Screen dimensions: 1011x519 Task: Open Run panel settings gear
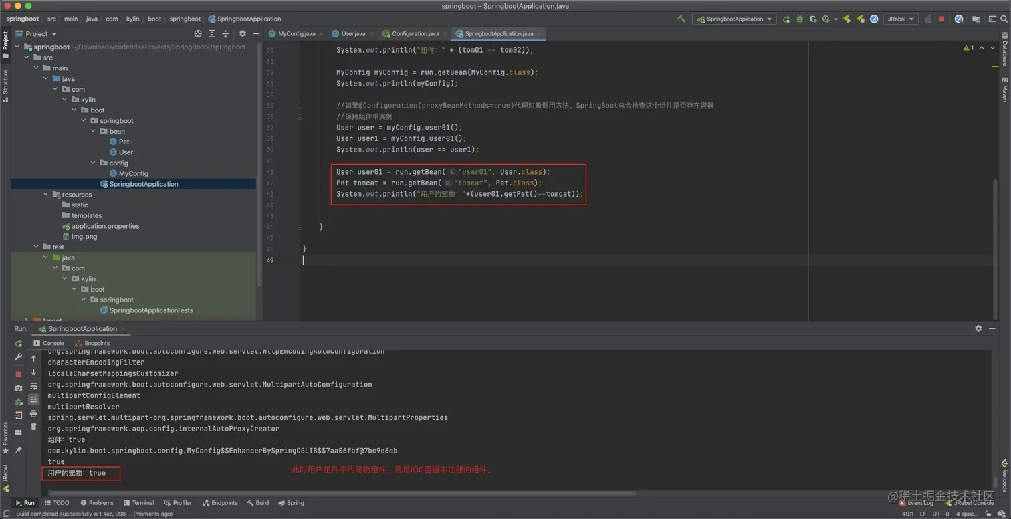tap(978, 329)
